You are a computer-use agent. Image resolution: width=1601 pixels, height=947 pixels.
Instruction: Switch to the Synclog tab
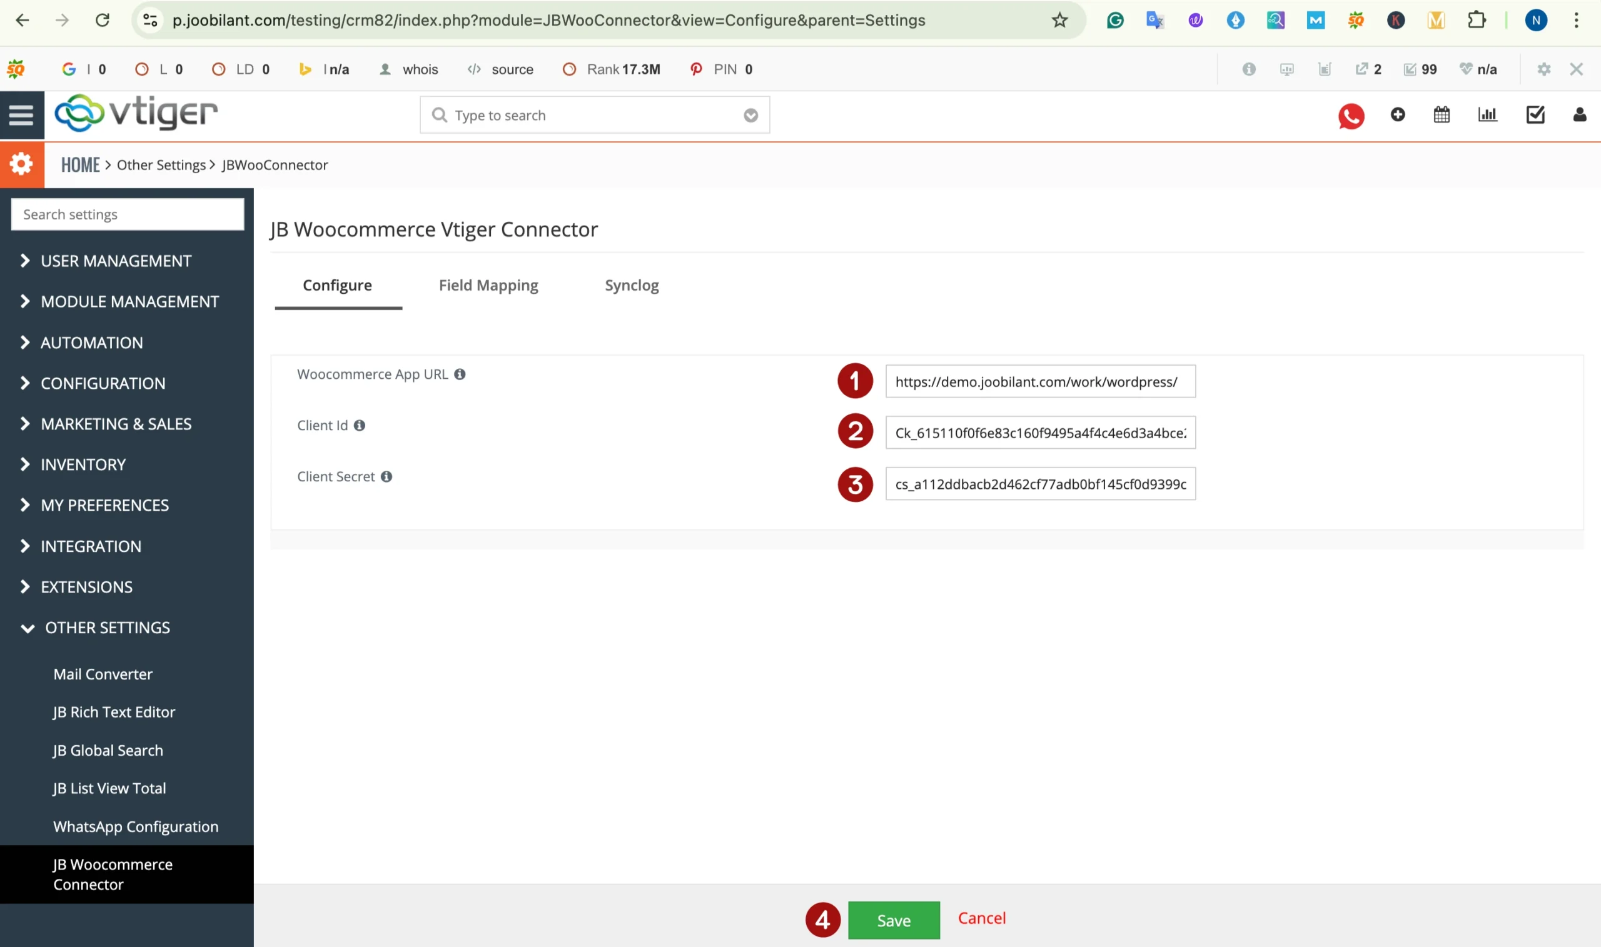point(632,285)
